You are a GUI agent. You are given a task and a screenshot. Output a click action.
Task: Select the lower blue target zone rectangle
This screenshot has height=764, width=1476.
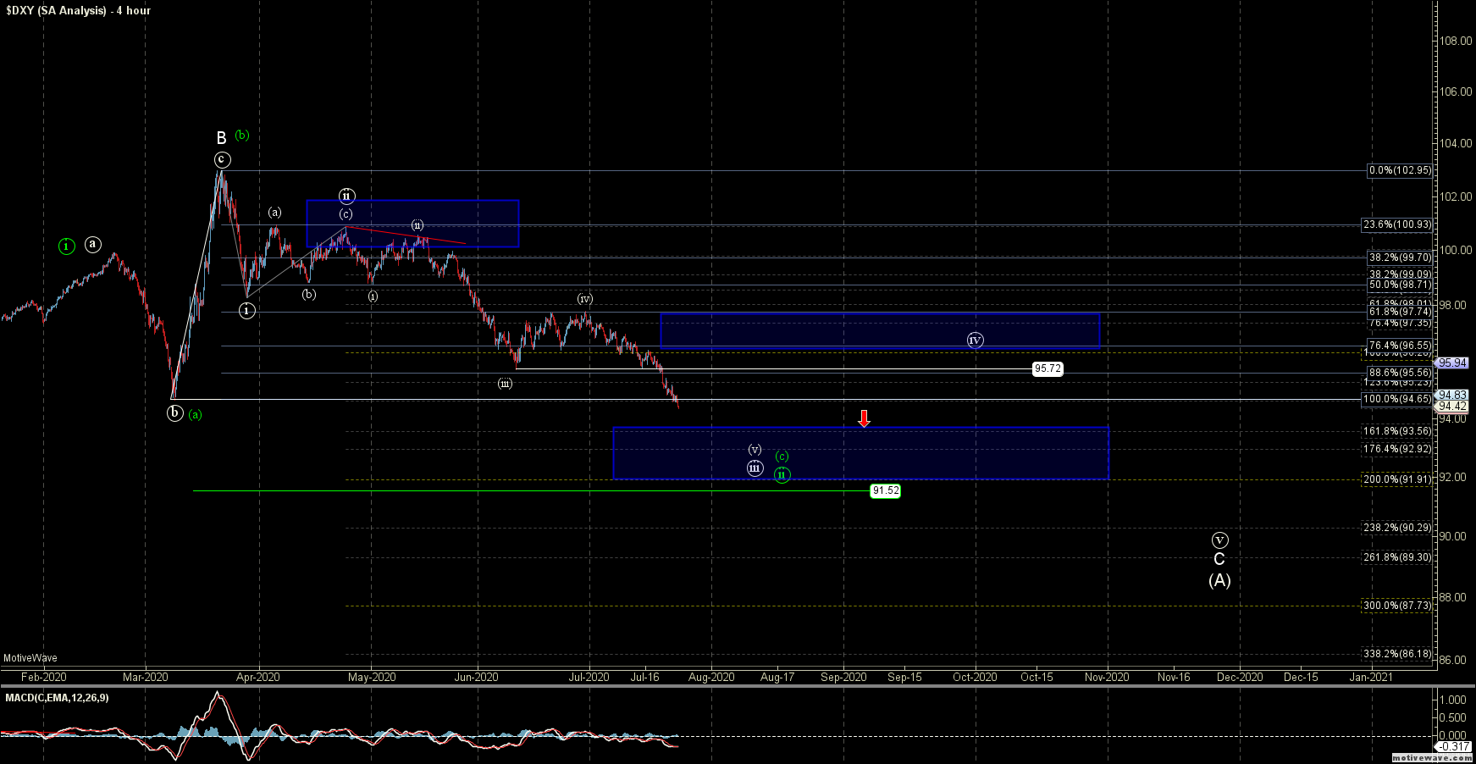tap(861, 453)
